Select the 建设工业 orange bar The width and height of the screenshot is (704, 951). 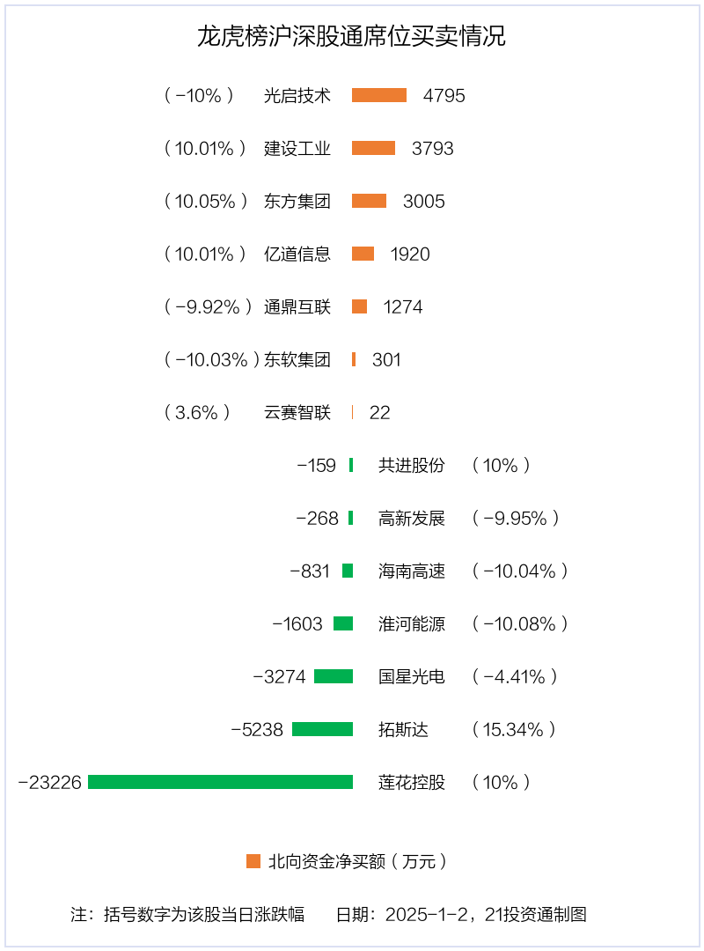tap(373, 148)
